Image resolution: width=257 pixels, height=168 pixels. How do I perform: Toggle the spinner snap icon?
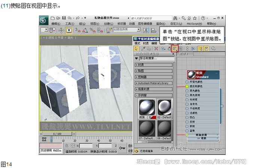coord(100,30)
